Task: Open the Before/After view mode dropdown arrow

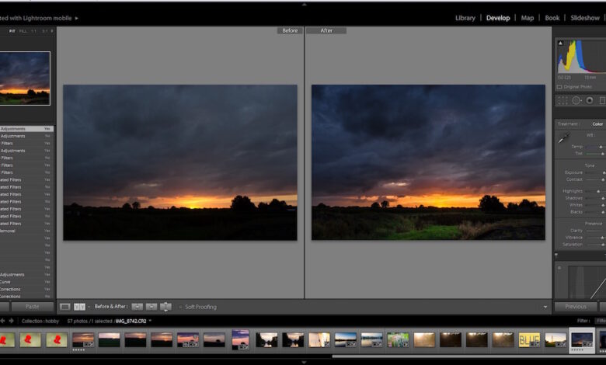Action: pos(89,307)
